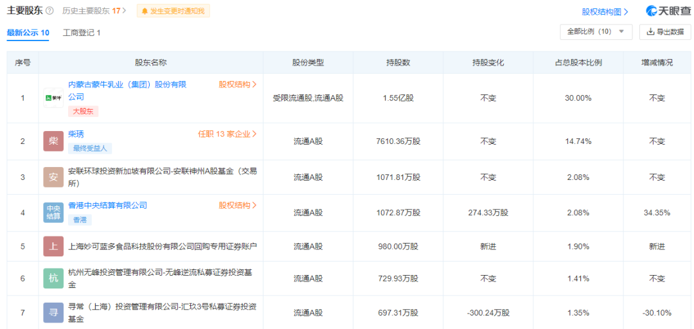Click the 安 avatar for 安联环球投资

[x=53, y=177]
